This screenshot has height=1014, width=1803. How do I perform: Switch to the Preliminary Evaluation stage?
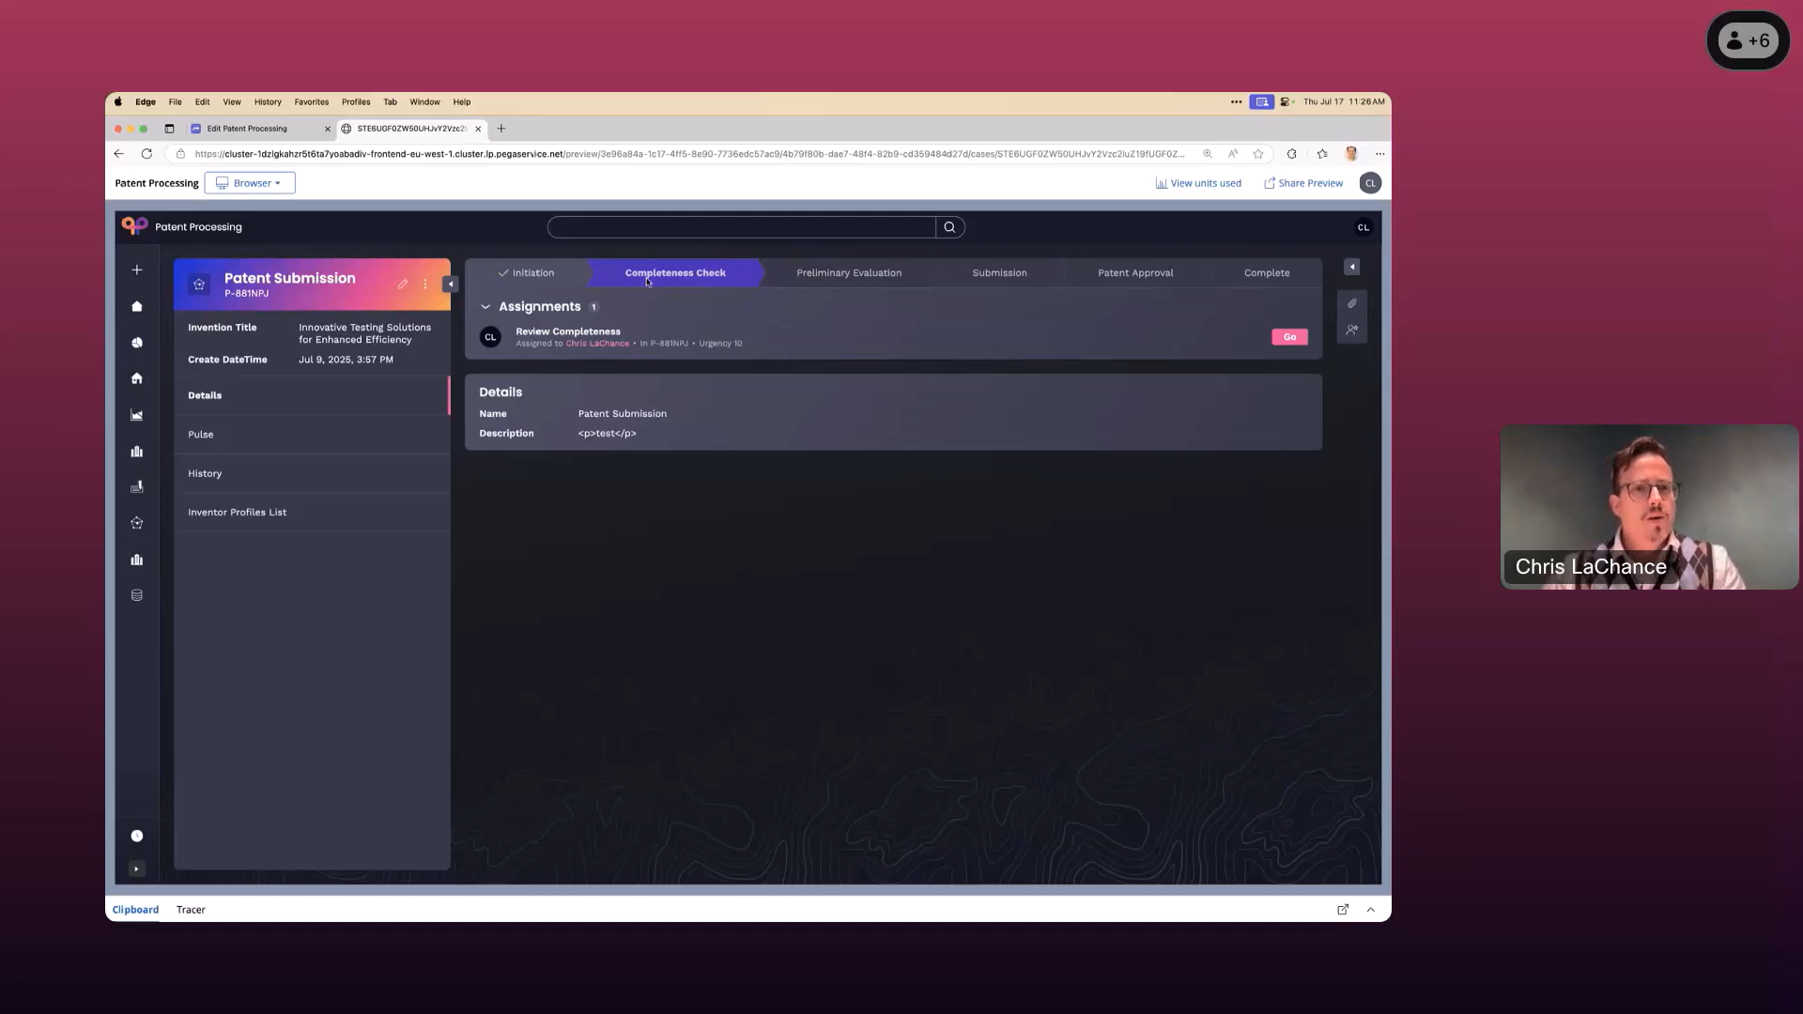point(848,272)
